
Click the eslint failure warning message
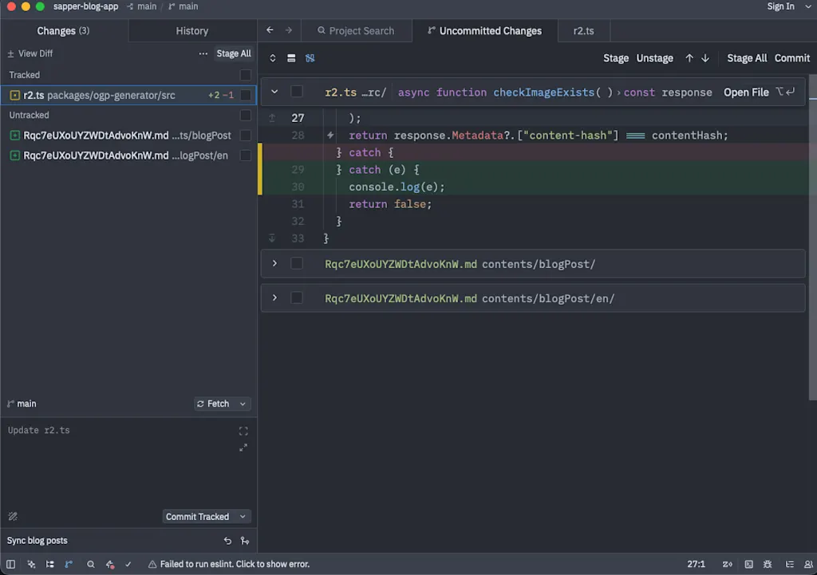(x=229, y=564)
